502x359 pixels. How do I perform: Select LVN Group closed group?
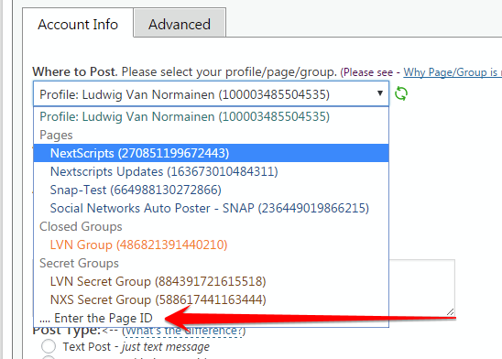coord(211,245)
